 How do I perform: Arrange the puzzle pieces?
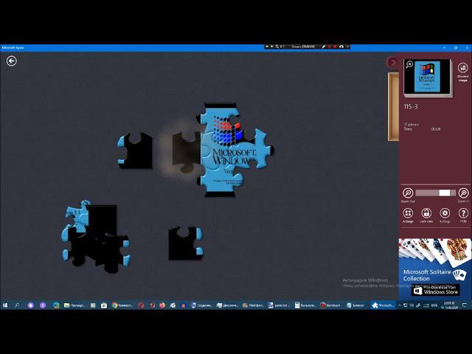point(408,213)
